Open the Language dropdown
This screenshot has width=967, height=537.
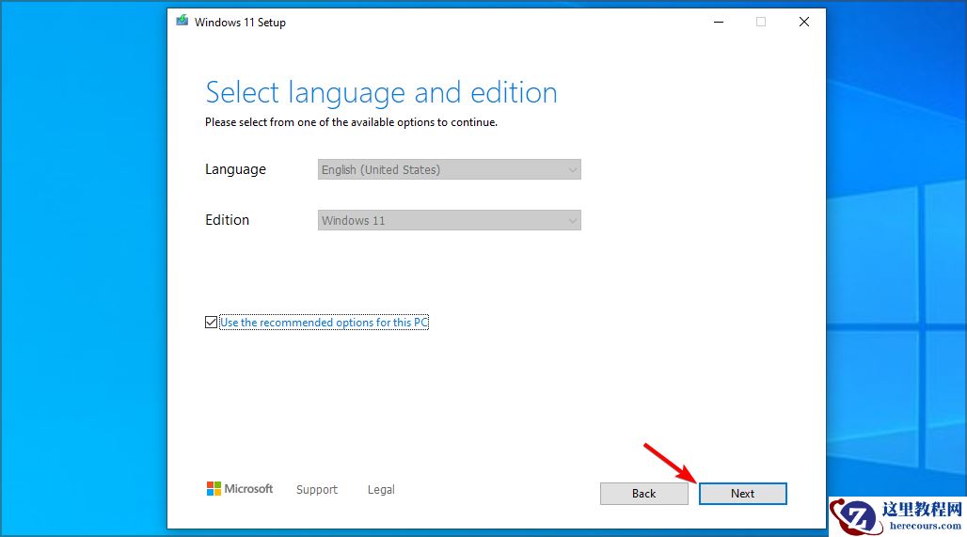pyautogui.click(x=449, y=169)
